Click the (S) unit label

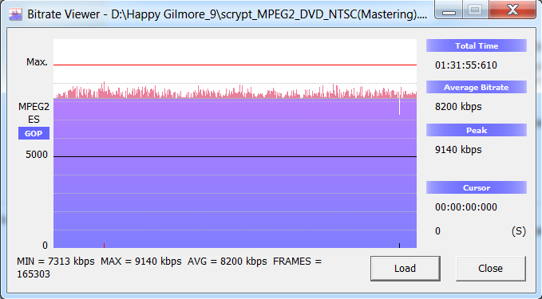click(x=519, y=231)
